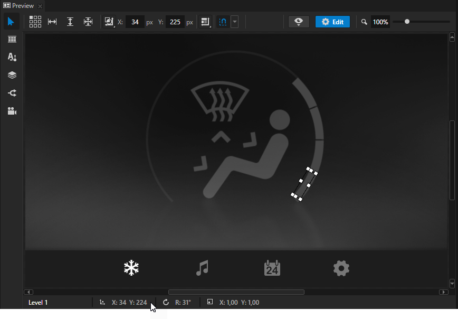Open the grid view tool in the toolbar
The height and width of the screenshot is (319, 458).
[x=35, y=22]
